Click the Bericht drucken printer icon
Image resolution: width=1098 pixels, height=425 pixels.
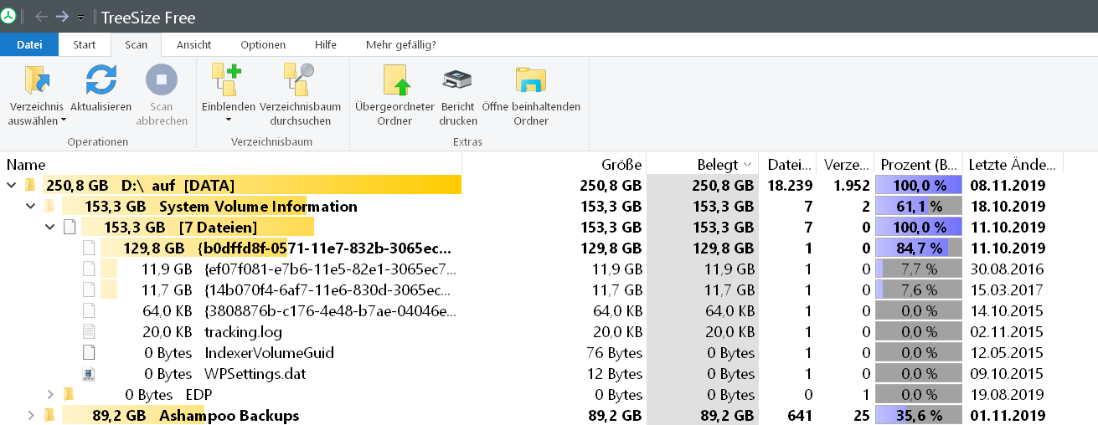click(458, 81)
